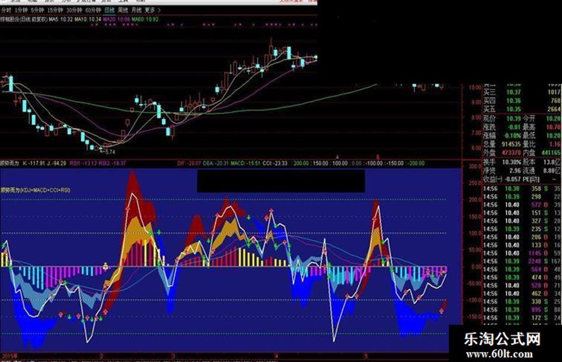Switch to the 分时 intraday chart tab
The image size is (562, 362).
[x=6, y=10]
